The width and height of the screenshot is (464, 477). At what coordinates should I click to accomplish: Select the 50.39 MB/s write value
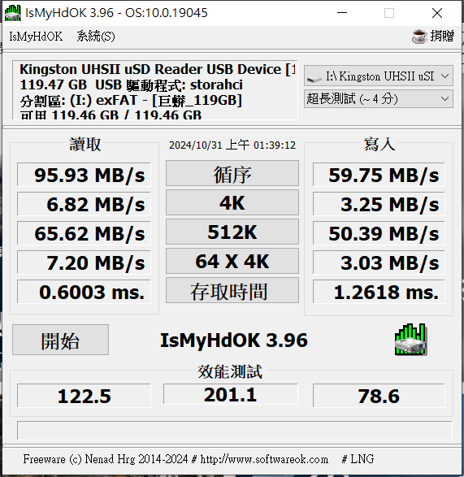click(x=379, y=233)
